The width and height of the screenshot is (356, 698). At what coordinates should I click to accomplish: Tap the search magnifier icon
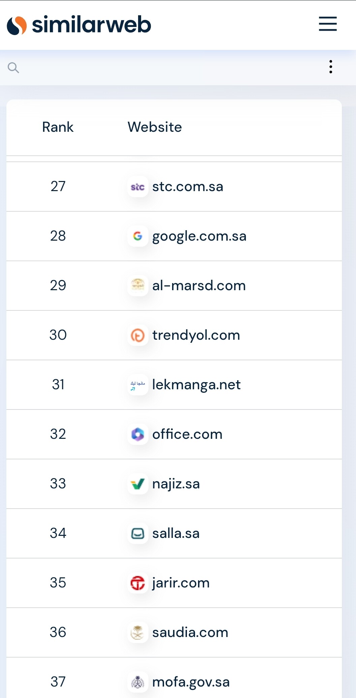point(13,67)
